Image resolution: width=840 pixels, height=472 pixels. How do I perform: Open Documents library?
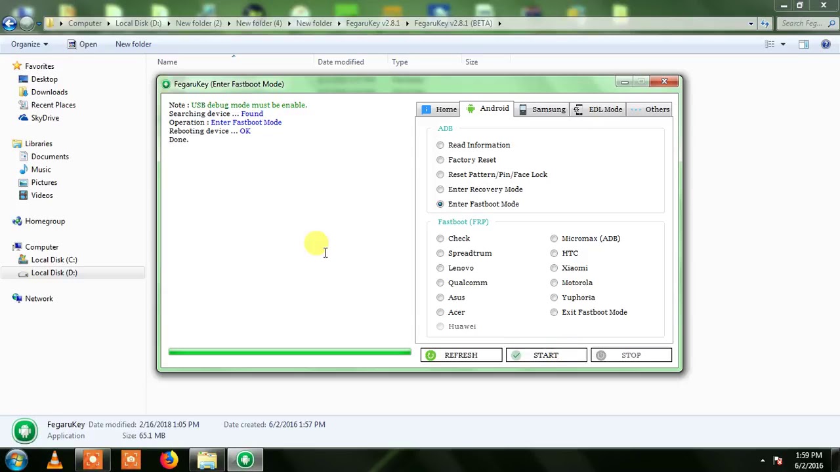pos(50,157)
